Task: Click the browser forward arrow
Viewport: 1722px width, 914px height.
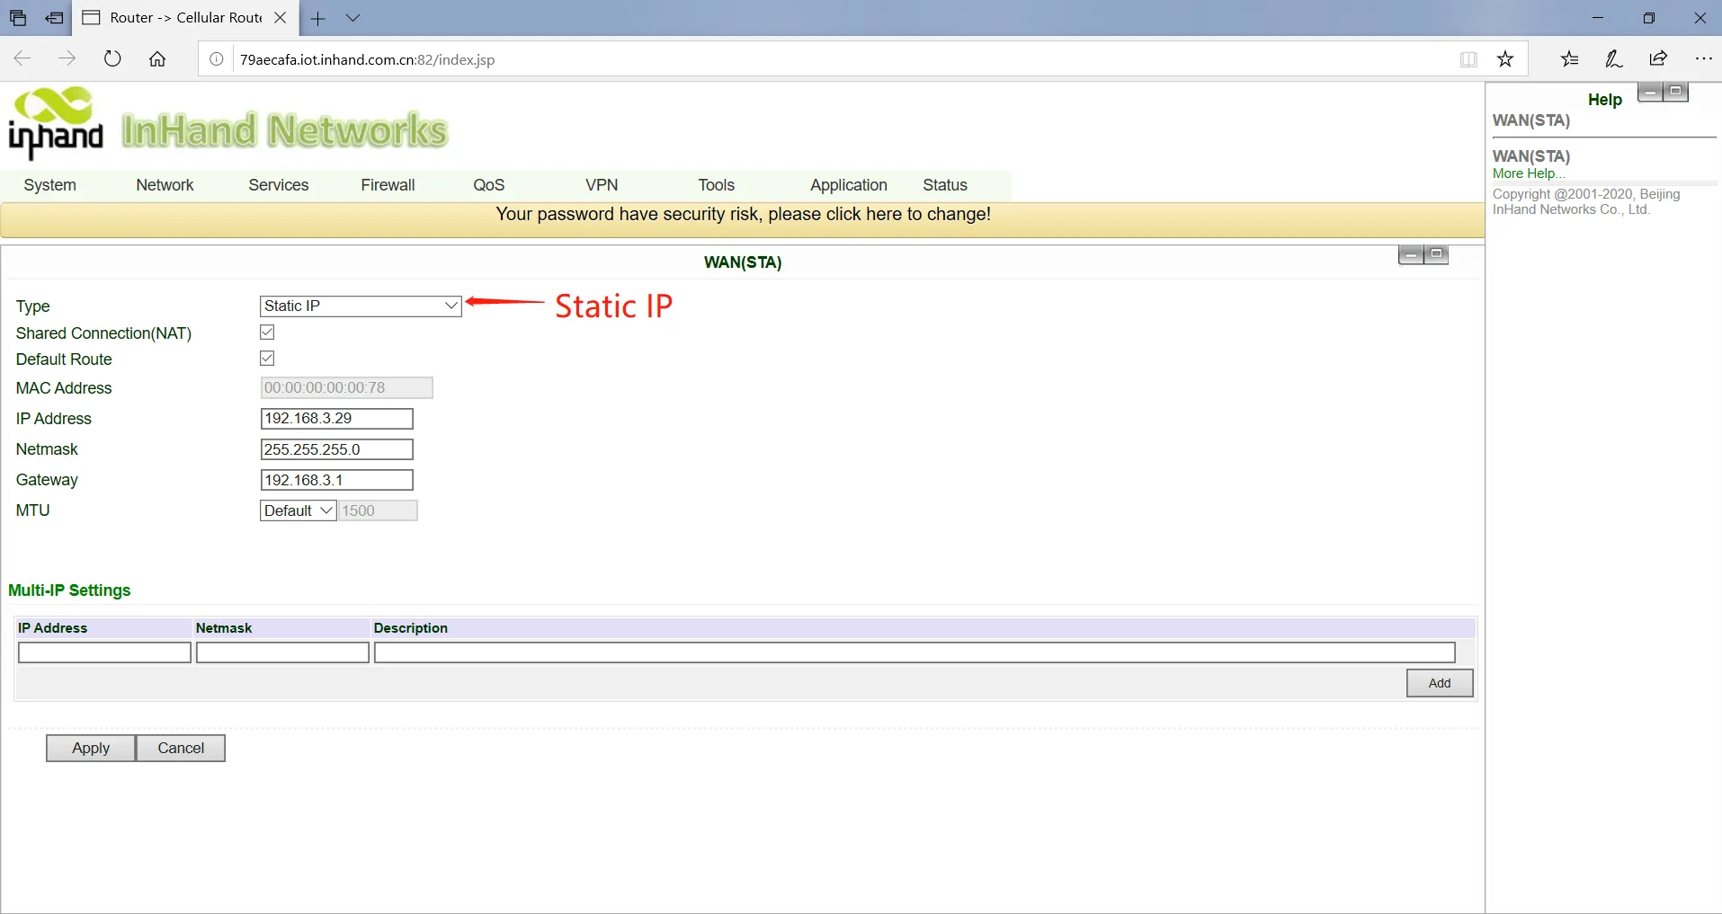Action: point(67,59)
